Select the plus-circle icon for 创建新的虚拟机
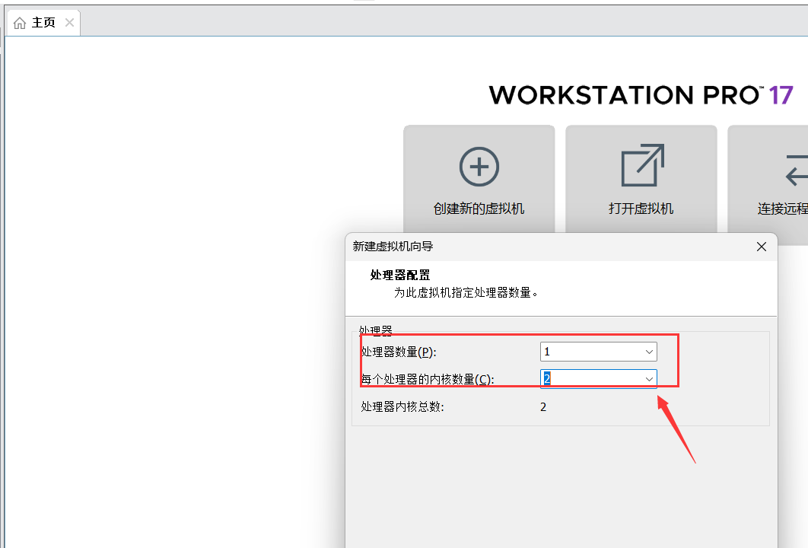 [x=479, y=166]
